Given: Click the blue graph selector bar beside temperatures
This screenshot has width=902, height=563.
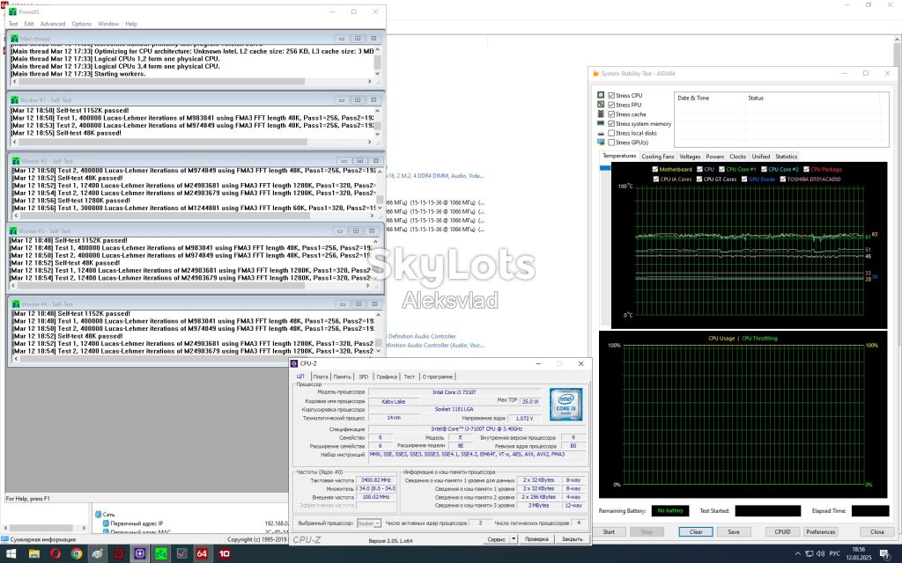Looking at the screenshot, I should [604, 168].
